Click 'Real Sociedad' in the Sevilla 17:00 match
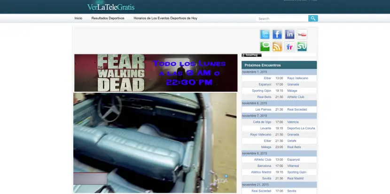390x194 pixels. [261, 191]
